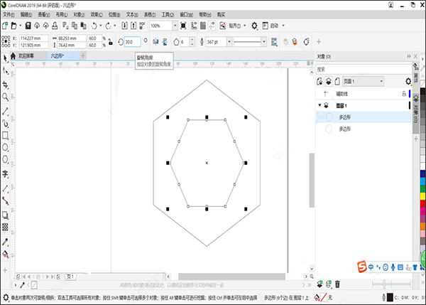426x305 pixels.
Task: Select the Freehand tool in the toolbox
Action: tap(5, 111)
